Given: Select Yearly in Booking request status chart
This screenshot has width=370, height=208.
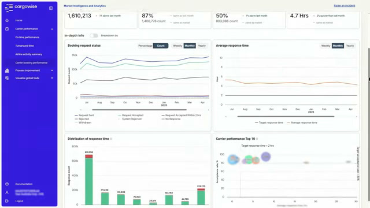Looking at the screenshot, I should pyautogui.click(x=202, y=46).
